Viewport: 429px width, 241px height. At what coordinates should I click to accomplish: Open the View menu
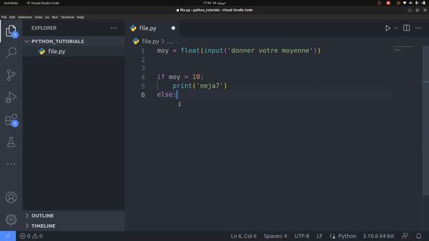tap(39, 17)
